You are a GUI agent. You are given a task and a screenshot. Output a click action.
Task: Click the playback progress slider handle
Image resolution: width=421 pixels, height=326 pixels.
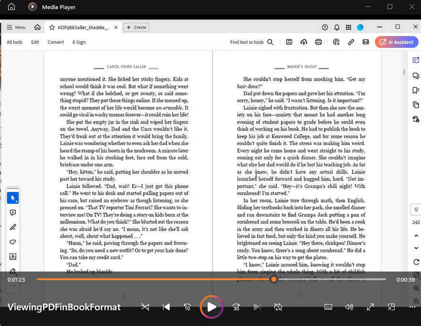click(x=274, y=279)
